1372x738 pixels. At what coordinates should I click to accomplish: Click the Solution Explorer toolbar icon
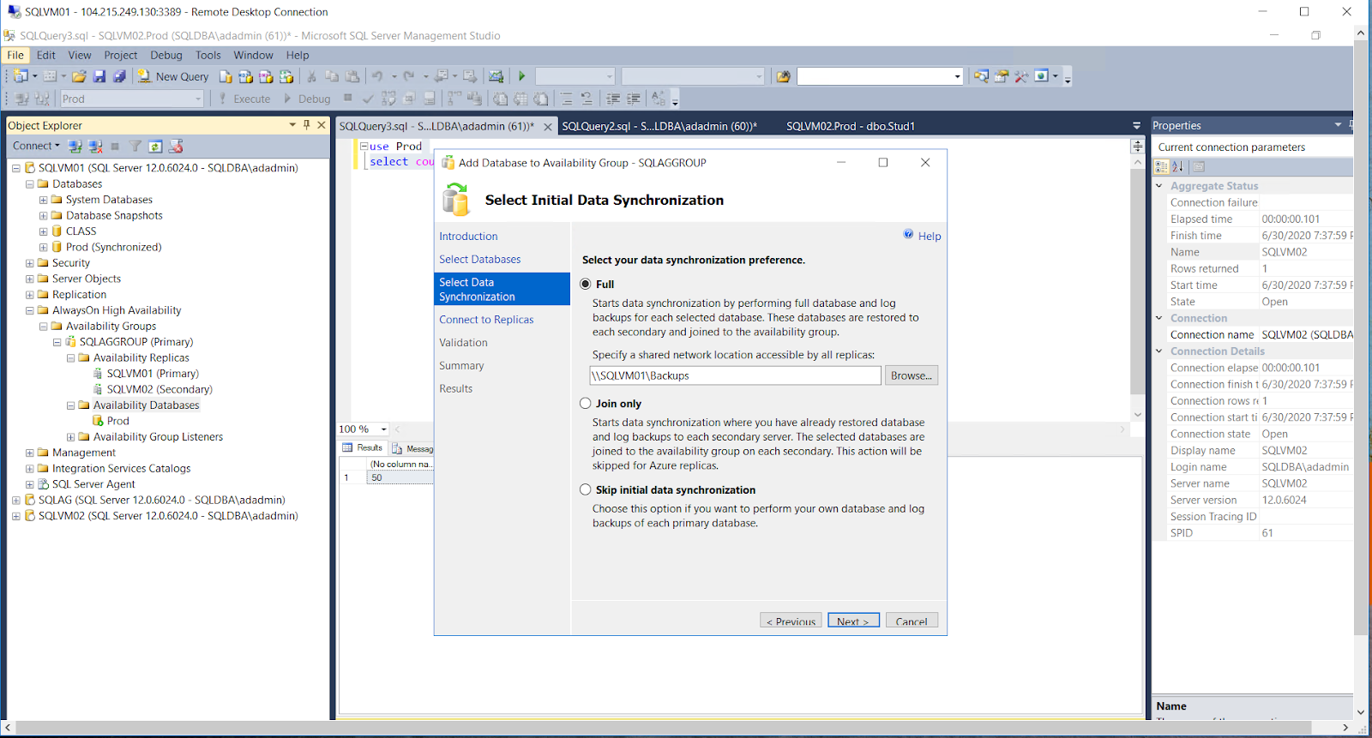(981, 76)
